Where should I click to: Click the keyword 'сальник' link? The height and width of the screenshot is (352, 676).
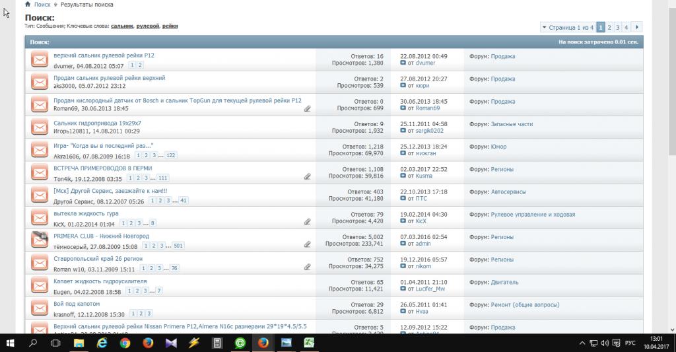pyautogui.click(x=122, y=26)
